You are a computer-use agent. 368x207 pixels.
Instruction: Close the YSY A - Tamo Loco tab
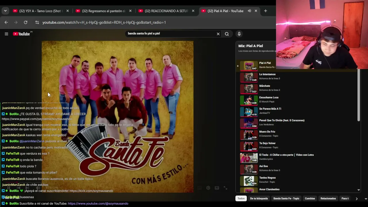click(x=68, y=11)
